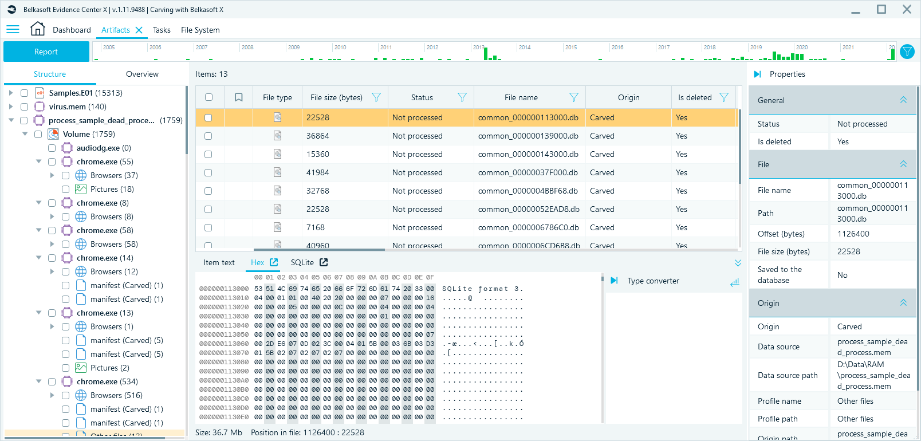Switch to the Overview tab

(142, 74)
